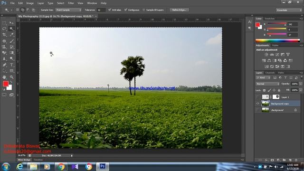The height and width of the screenshot is (171, 304).
Task: Open the layer Fill dropdown arrow
Action: coord(301,90)
